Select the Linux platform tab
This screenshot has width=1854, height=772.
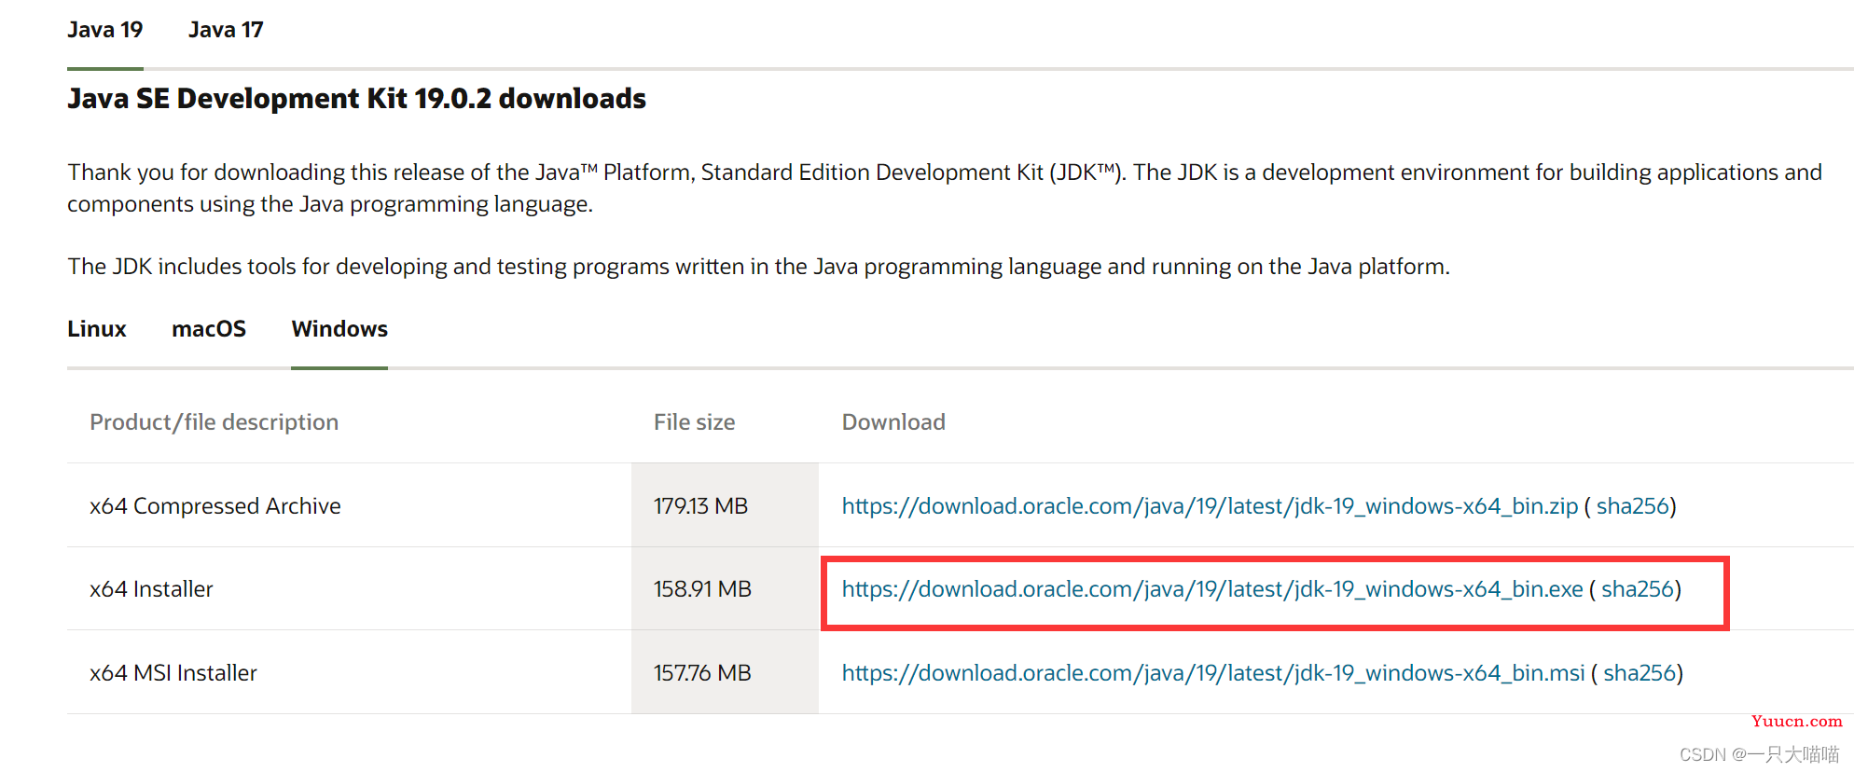tap(97, 329)
